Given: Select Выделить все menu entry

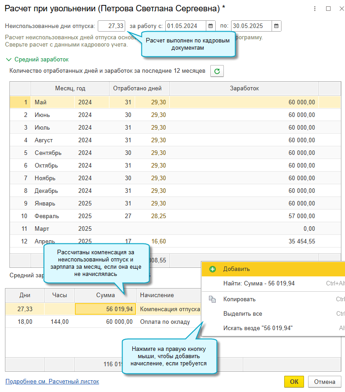Looking at the screenshot, I should 242,313.
